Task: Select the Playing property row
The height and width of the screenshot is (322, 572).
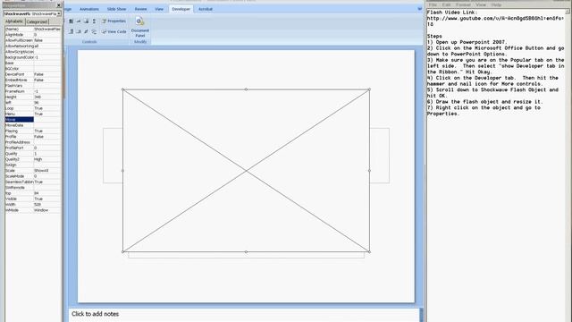Action: tap(33, 131)
